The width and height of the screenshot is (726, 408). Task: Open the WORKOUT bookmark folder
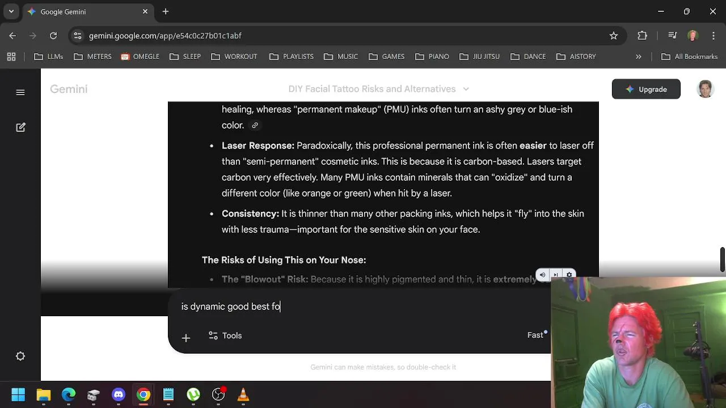coord(234,57)
